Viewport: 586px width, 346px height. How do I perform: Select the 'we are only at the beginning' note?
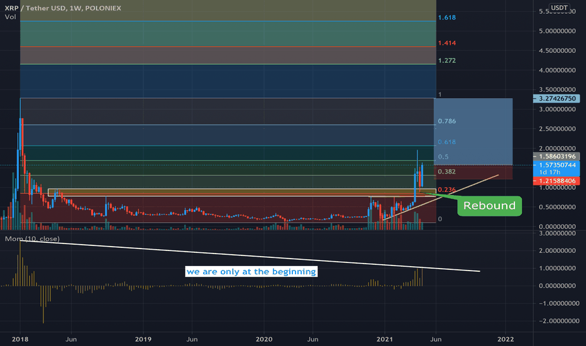coord(251,272)
